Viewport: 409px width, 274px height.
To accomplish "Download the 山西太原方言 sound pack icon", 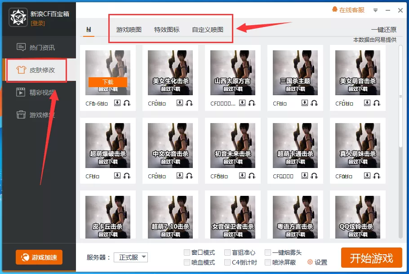I will 242,103.
